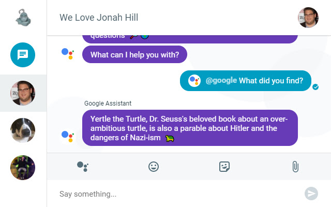
Task: Open the sticker picker
Action: (224, 166)
